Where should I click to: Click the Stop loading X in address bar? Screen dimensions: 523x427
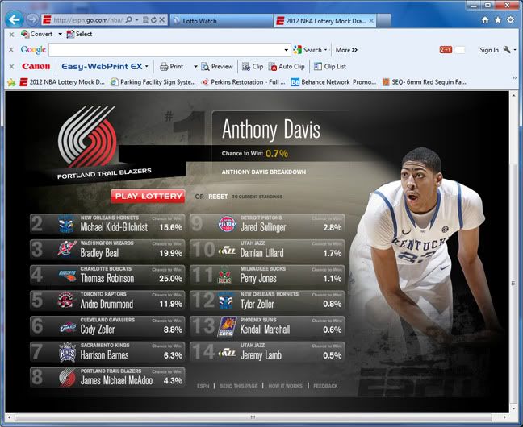click(x=161, y=20)
